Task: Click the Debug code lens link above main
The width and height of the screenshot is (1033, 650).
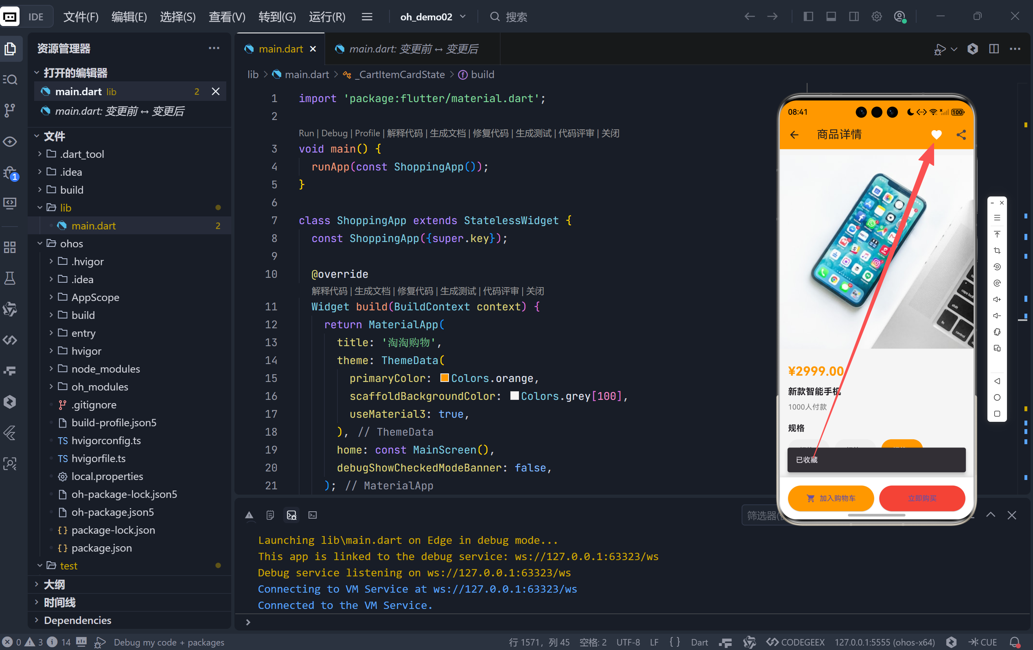Action: (334, 133)
